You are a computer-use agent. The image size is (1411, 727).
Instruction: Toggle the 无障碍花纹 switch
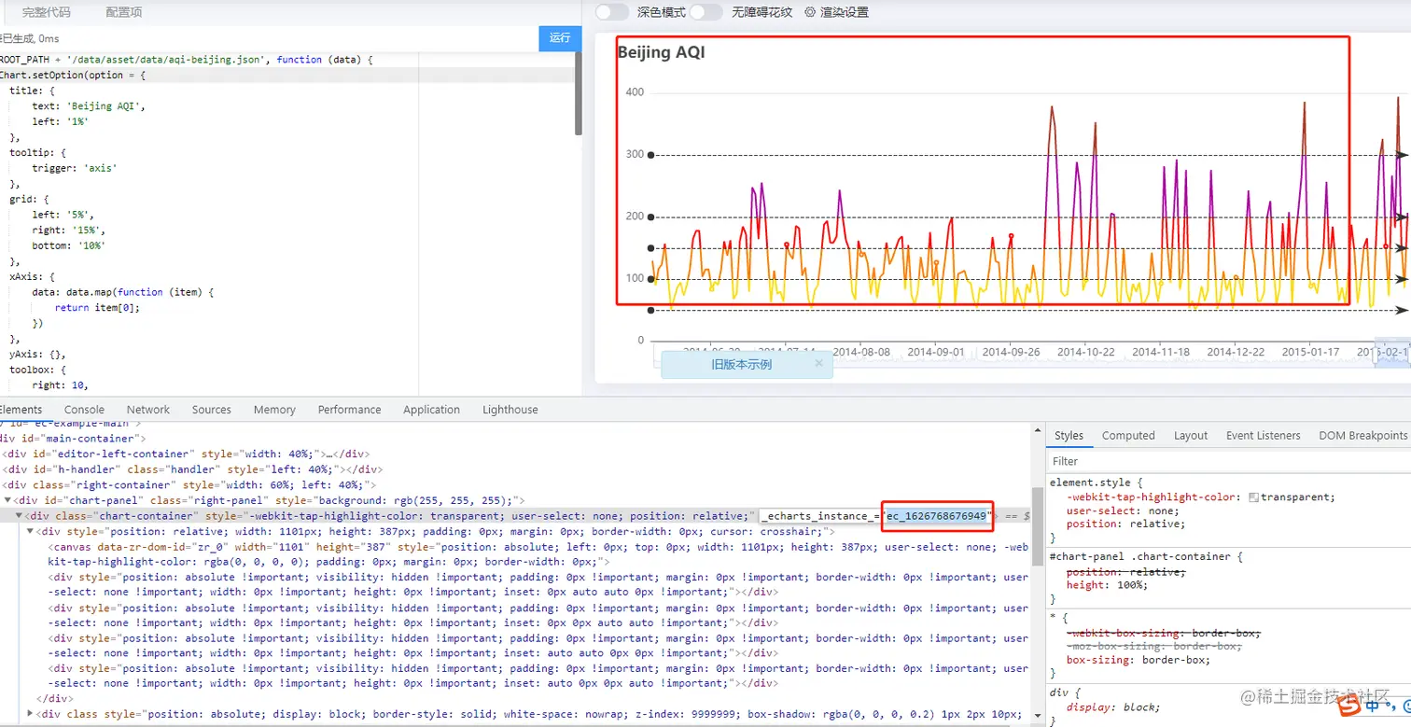point(705,12)
